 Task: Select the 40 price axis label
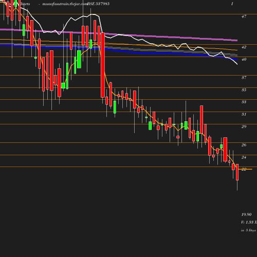click(244, 59)
